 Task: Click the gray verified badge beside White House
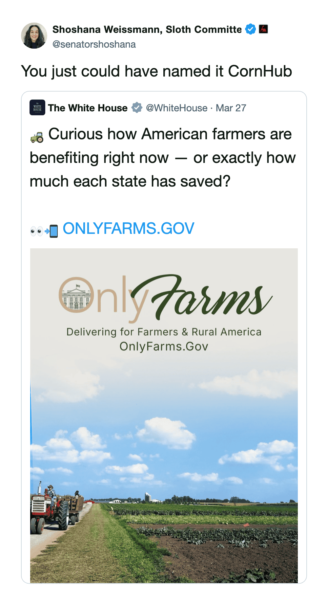pos(137,108)
